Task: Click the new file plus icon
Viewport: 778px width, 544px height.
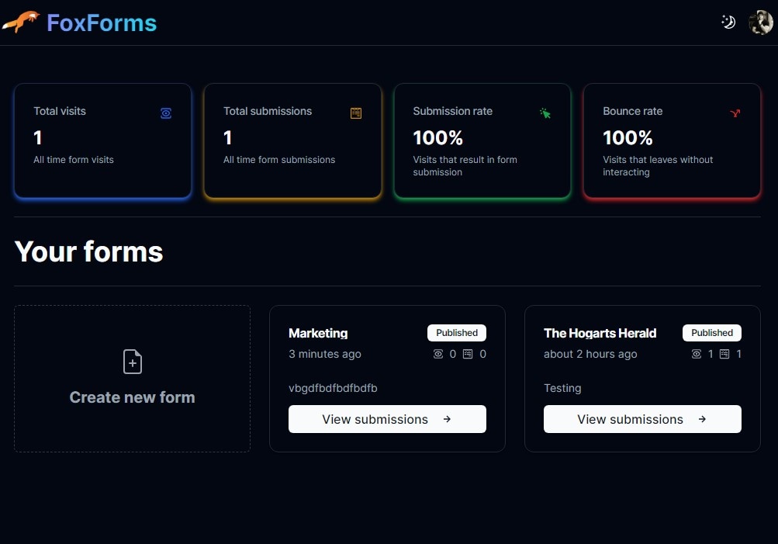Action: pos(133,362)
